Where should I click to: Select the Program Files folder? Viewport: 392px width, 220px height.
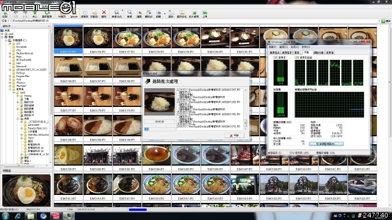(x=23, y=76)
